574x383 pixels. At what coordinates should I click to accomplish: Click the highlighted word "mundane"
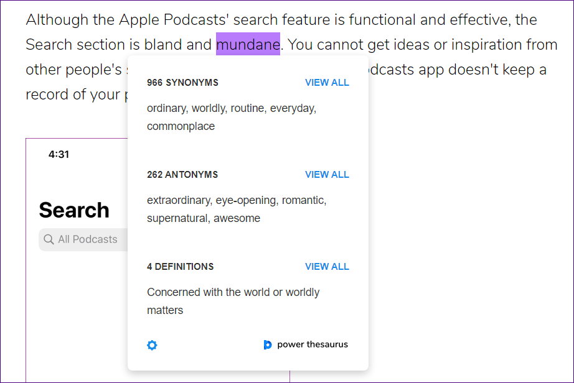pyautogui.click(x=248, y=45)
